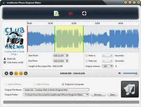The image size is (141, 107).
Task: Click the Open folder button
Action: 113,95
